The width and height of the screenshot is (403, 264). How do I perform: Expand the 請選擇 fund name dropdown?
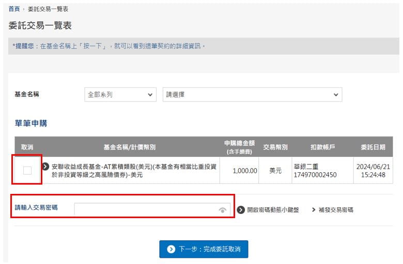(252, 95)
